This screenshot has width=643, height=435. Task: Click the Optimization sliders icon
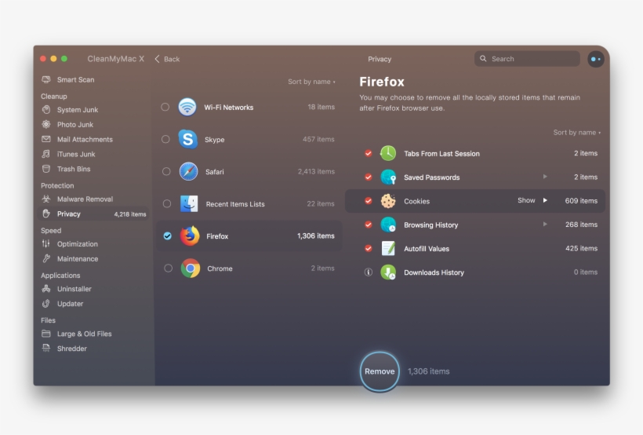coord(46,243)
